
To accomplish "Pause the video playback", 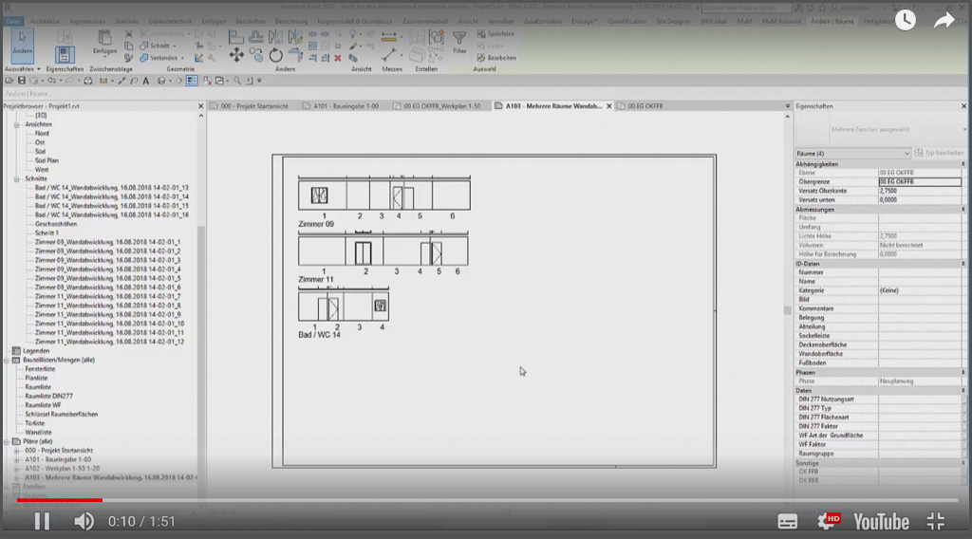I will 42,521.
